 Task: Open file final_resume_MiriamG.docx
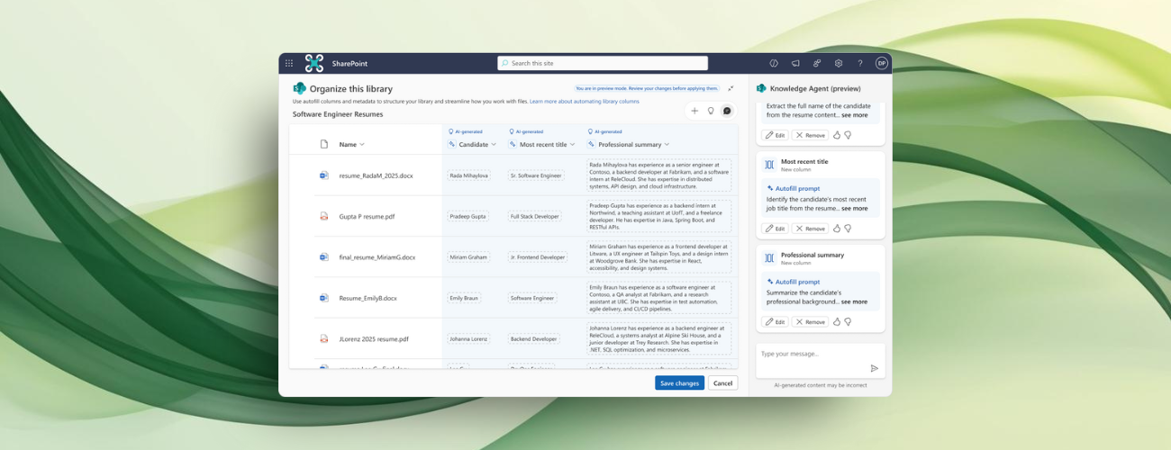[377, 256]
